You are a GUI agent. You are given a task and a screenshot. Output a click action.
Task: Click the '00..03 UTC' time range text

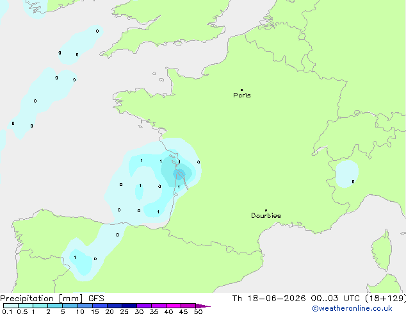click(x=336, y=299)
